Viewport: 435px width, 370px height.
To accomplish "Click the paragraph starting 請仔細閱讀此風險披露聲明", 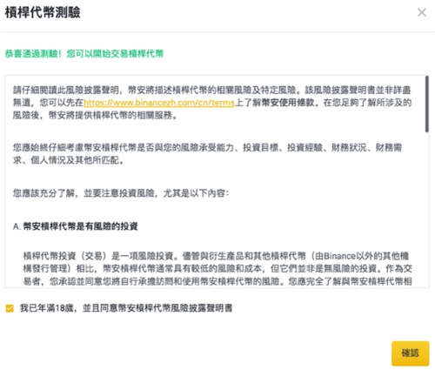I will pyautogui.click(x=212, y=103).
